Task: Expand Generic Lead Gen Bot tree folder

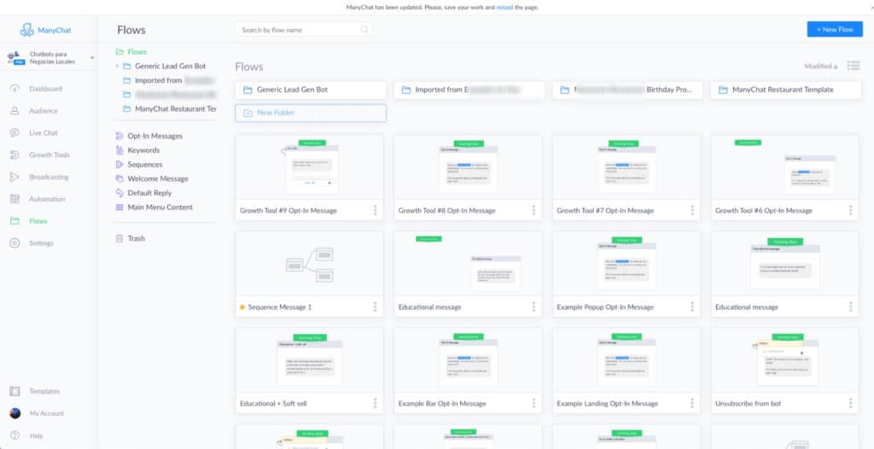Action: point(117,66)
